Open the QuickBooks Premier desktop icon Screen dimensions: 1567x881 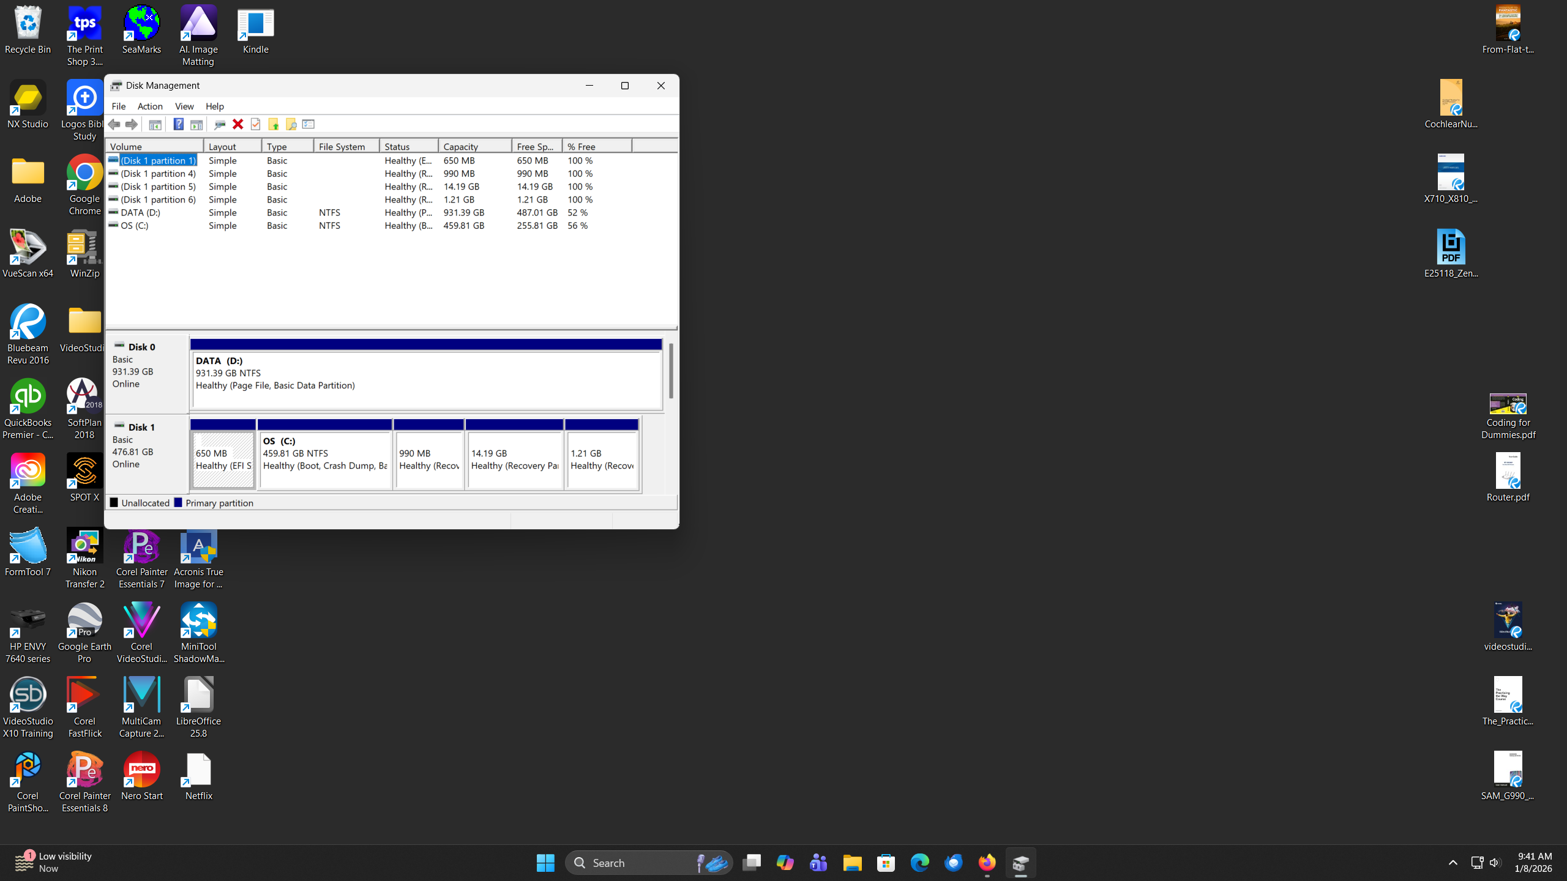coord(28,409)
